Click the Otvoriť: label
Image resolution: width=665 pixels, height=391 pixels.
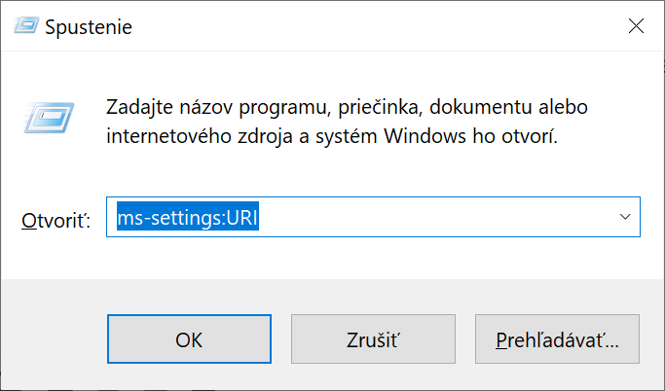click(55, 221)
